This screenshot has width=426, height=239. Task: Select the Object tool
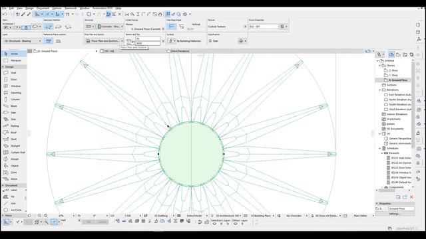[13, 165]
